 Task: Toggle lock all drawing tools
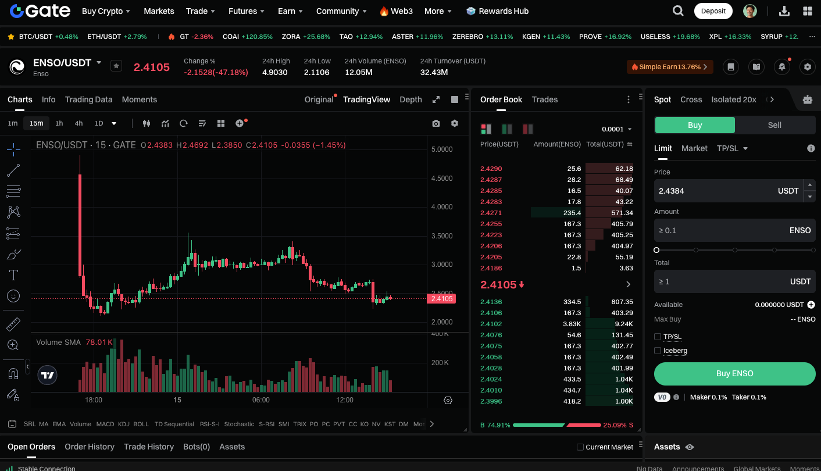coord(13,395)
